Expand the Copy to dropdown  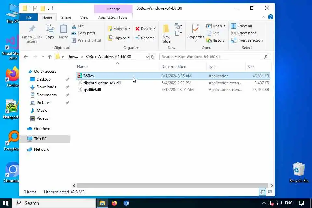click(x=129, y=38)
